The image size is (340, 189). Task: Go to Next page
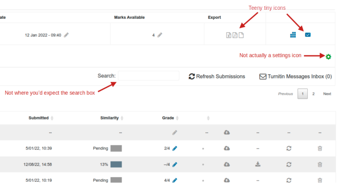[x=327, y=94]
